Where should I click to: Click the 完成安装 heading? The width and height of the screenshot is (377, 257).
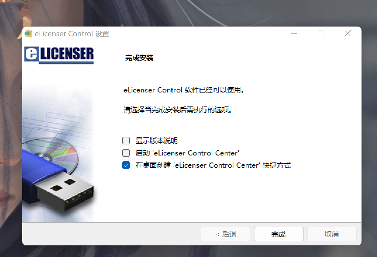pos(139,58)
